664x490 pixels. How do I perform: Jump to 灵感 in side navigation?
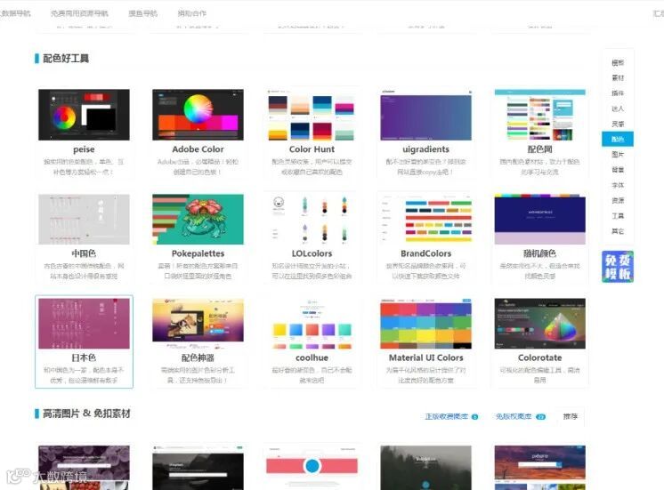618,124
